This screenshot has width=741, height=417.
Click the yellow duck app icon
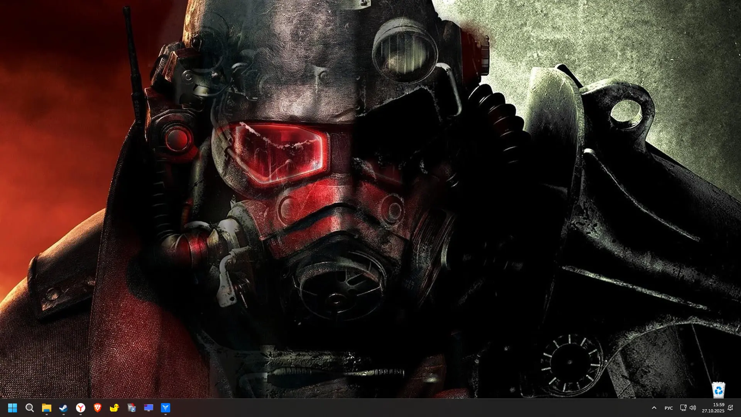point(114,408)
